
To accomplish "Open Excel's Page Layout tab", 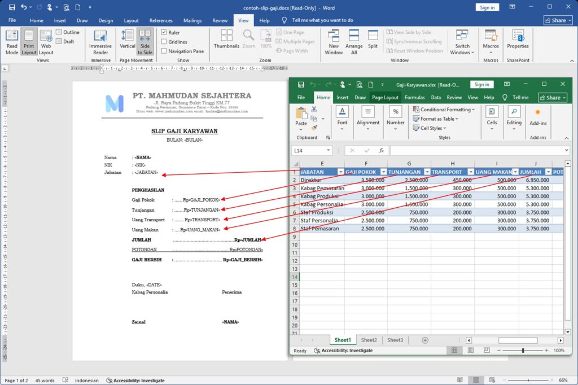I will tap(386, 97).
